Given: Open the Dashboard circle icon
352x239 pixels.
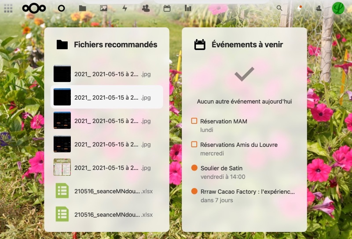Looking at the screenshot, I should [61, 8].
